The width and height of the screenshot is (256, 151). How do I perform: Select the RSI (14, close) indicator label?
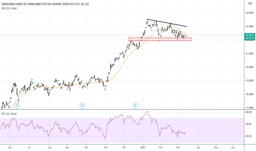(9, 114)
